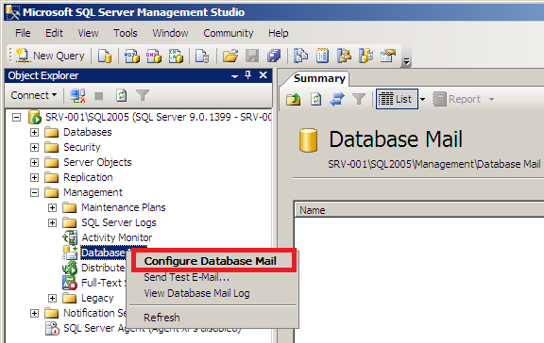Expand the Security folder
The image size is (544, 343).
coord(34,147)
